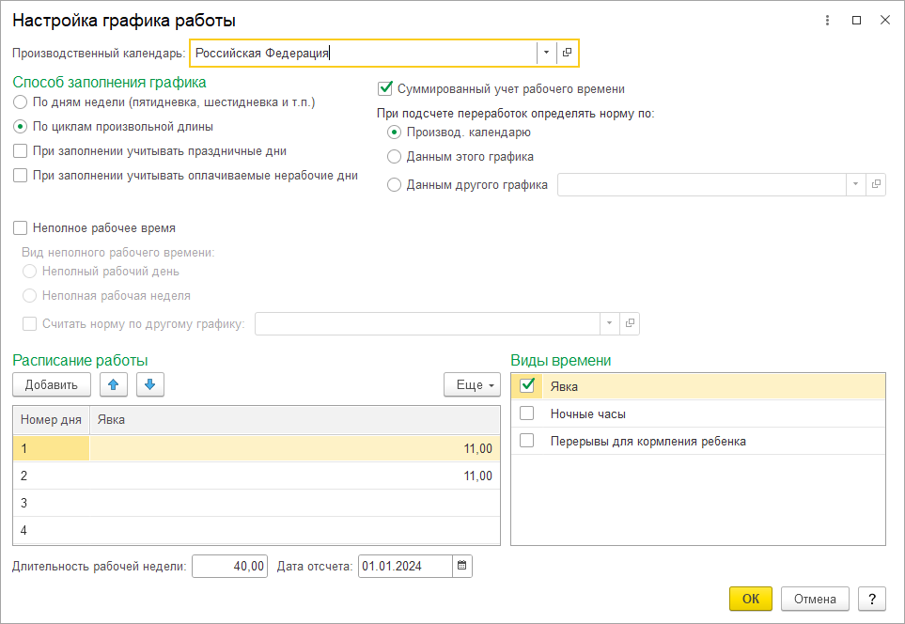
Task: Select По дням недели radio option
Action: tap(20, 102)
